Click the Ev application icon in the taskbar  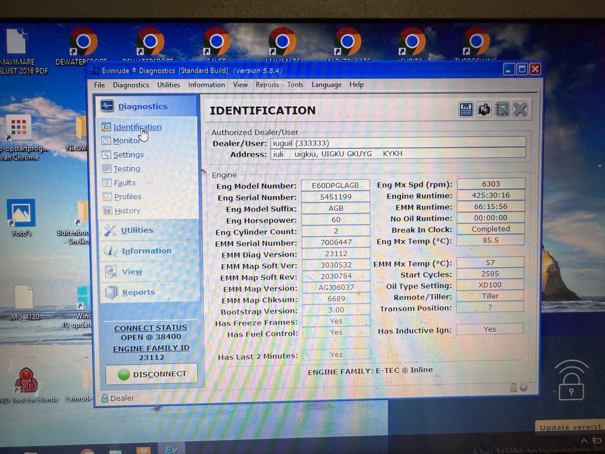tap(171, 449)
